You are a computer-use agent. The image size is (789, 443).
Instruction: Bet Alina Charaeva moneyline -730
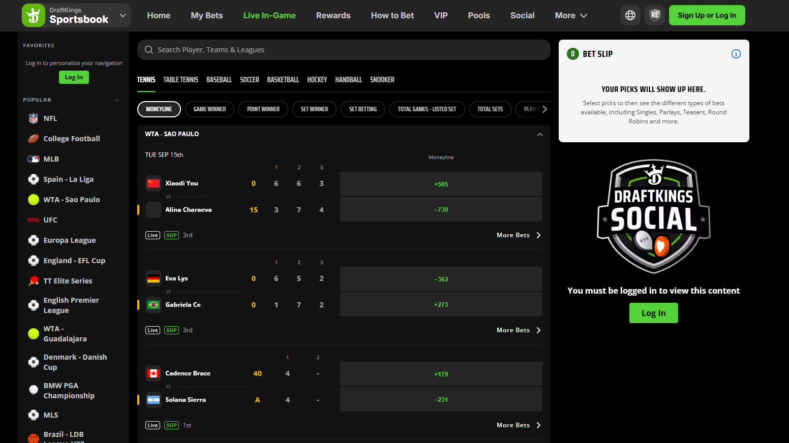coord(441,209)
